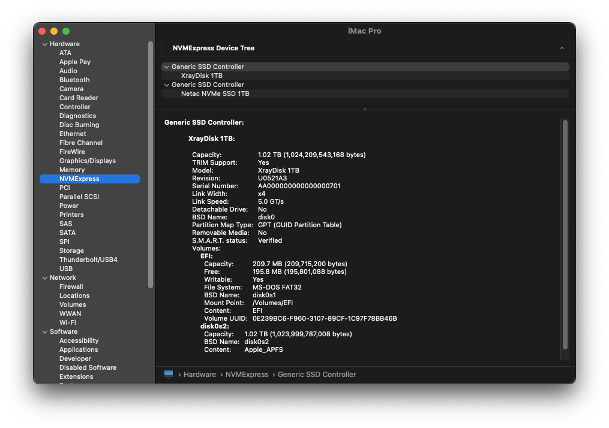609x428 pixels.
Task: Click the File System value MS-DOS FAT32
Action: [x=277, y=288]
